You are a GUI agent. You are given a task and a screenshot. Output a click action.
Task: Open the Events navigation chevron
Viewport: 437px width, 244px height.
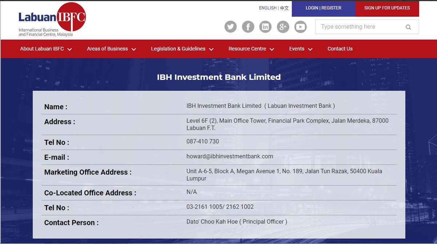click(310, 49)
